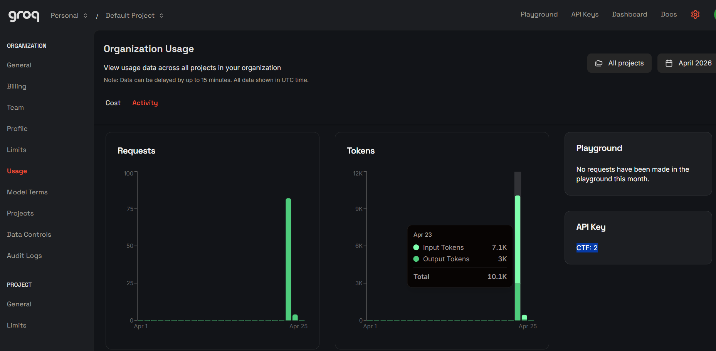Go to Billing in the sidebar
716x351 pixels.
17,86
